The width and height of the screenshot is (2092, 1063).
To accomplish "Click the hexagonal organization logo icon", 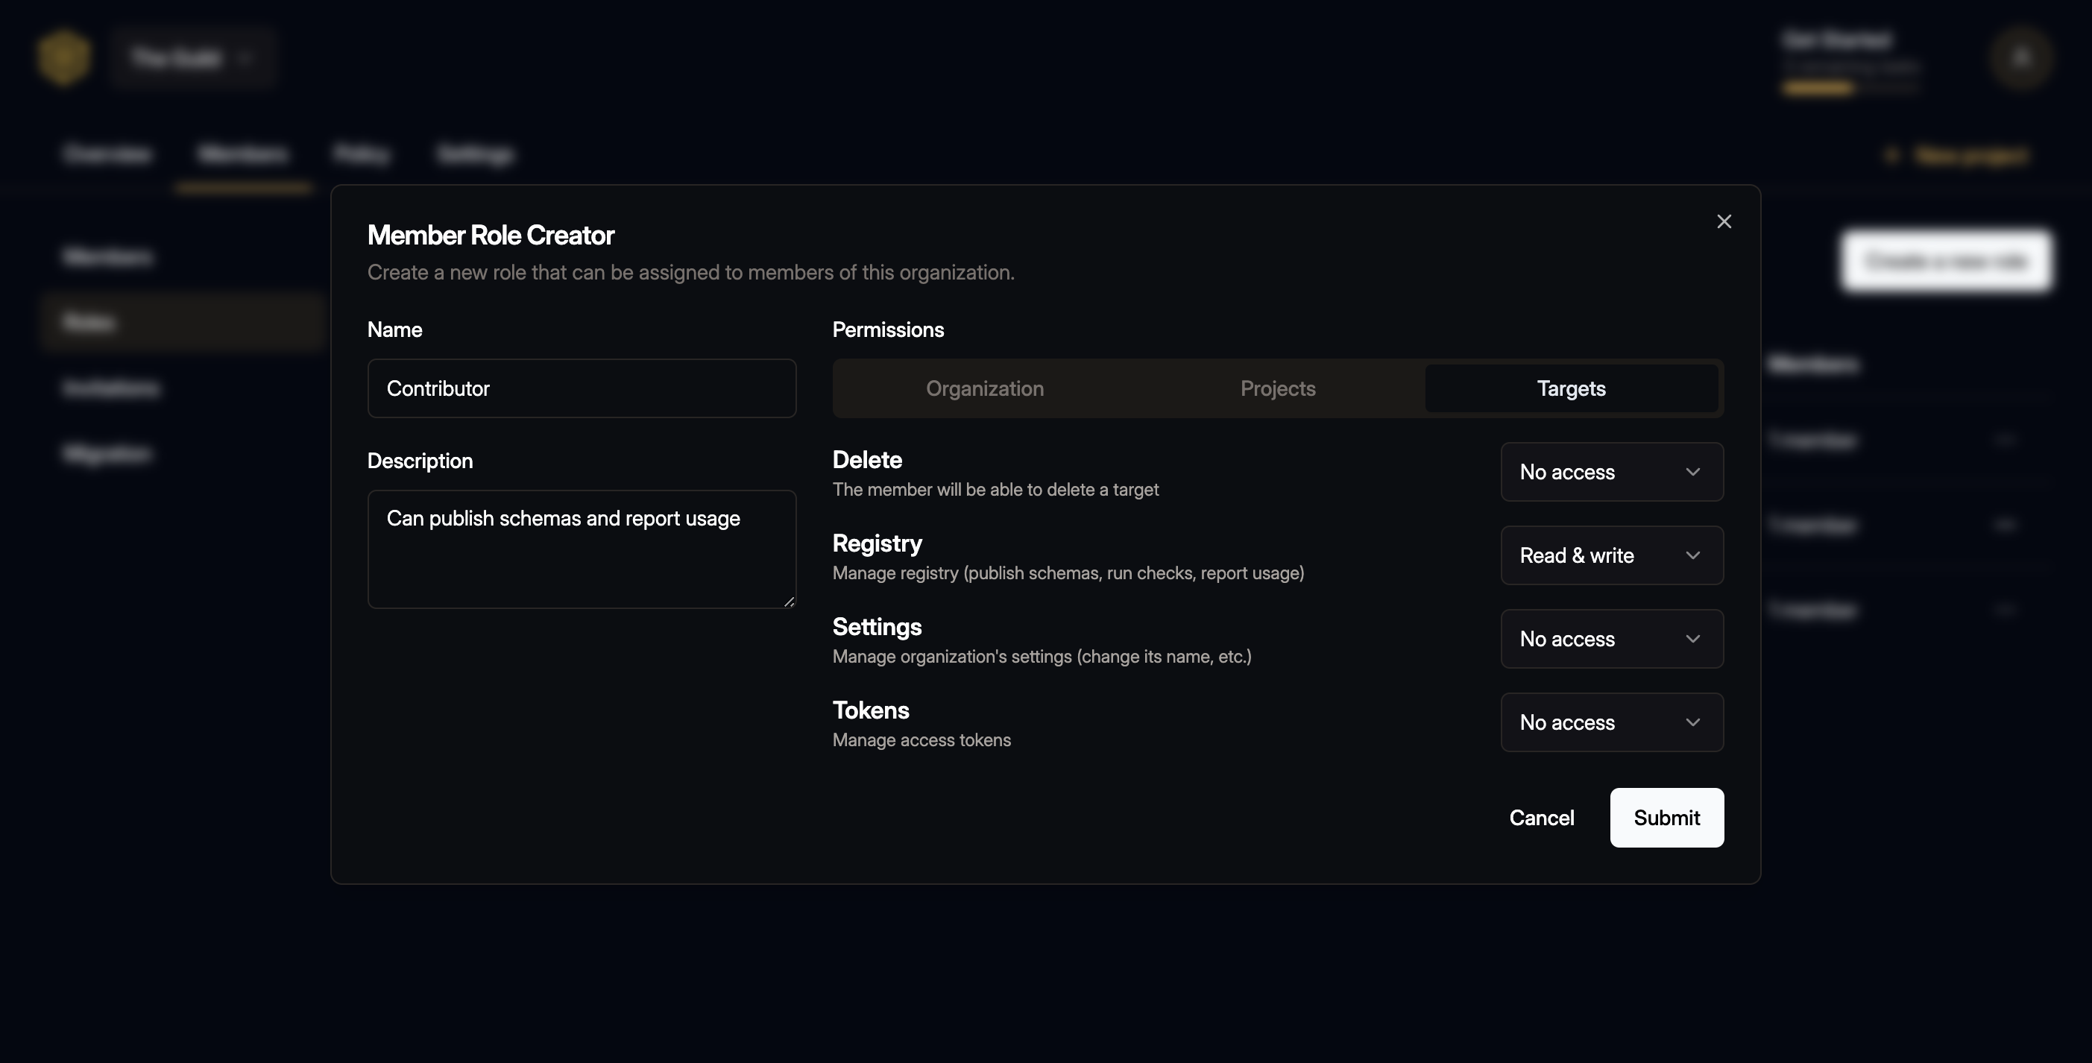I will click(x=65, y=57).
